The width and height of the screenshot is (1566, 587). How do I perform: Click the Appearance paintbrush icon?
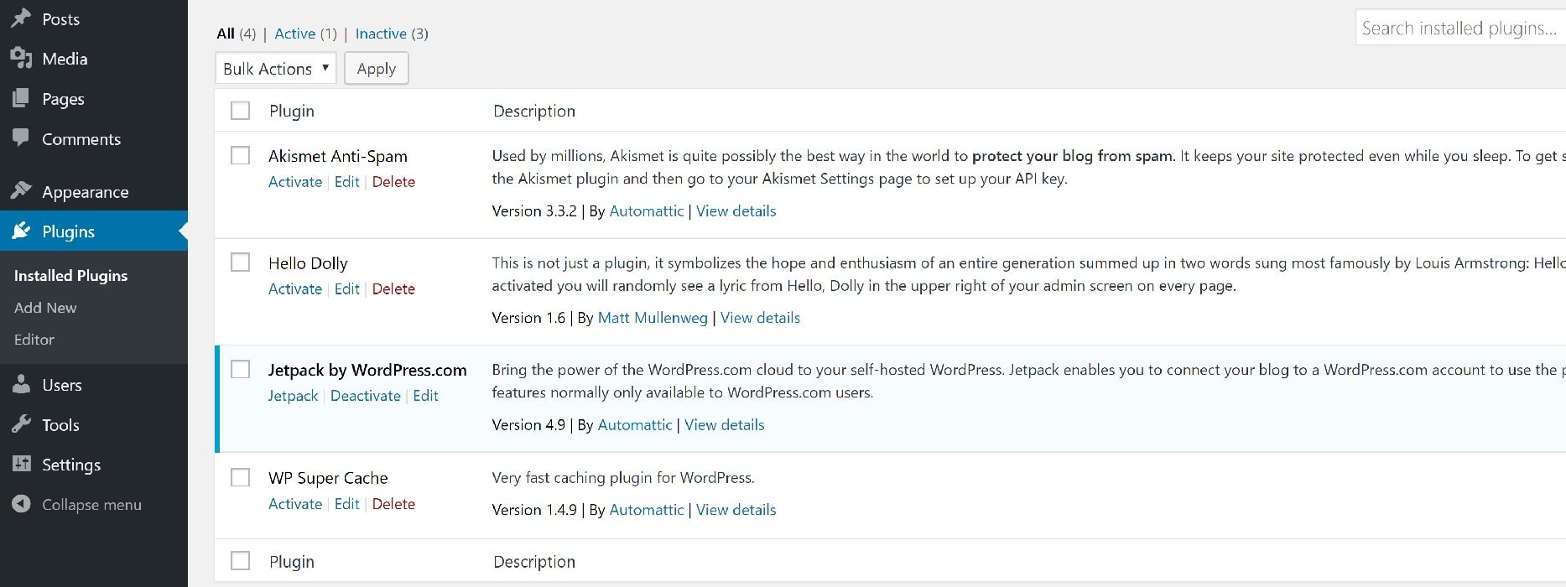(20, 191)
